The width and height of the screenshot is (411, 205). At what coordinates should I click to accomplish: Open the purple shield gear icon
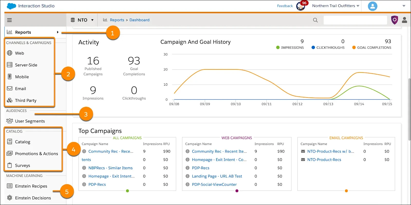click(x=394, y=20)
